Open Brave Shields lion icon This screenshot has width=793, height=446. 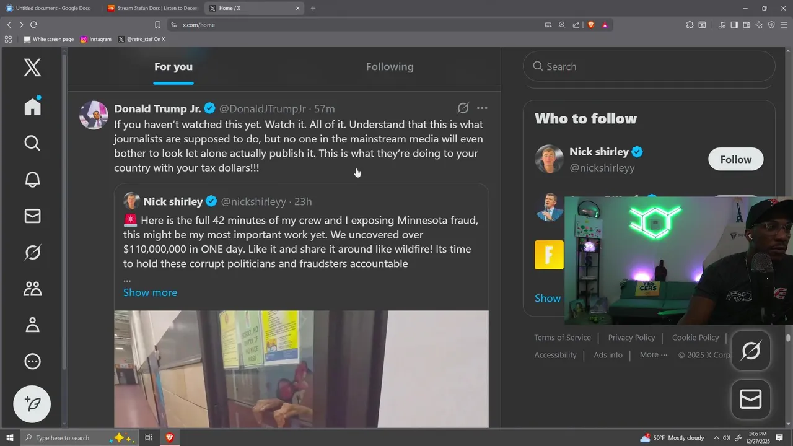590,25
